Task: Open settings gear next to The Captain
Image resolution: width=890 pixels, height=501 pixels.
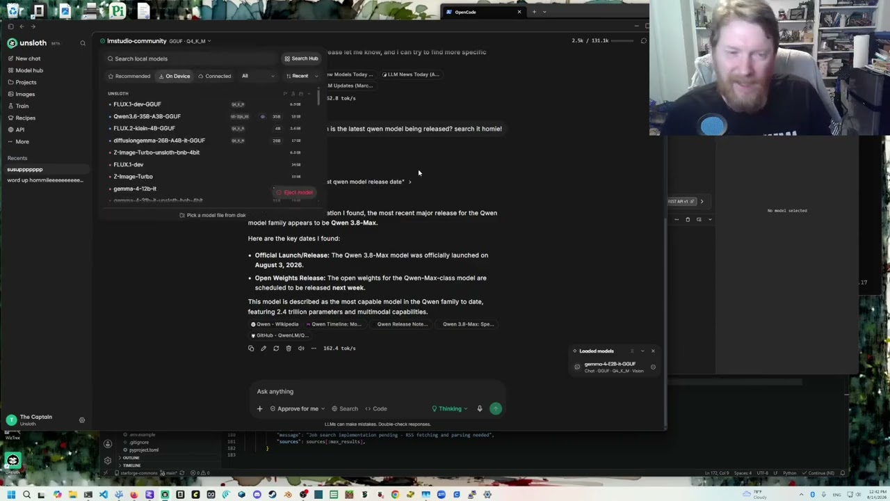Action: click(82, 420)
